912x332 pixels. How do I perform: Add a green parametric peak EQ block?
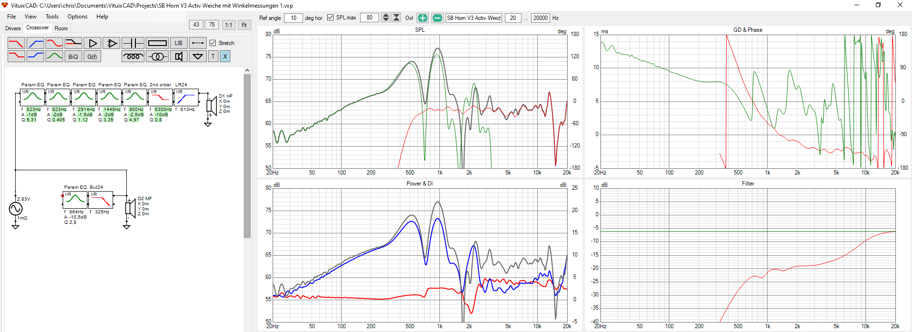click(x=54, y=56)
